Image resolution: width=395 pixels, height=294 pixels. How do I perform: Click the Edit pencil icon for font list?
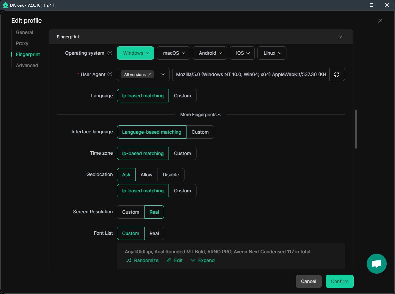click(169, 260)
